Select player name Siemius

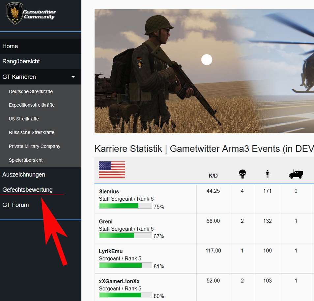pos(109,191)
